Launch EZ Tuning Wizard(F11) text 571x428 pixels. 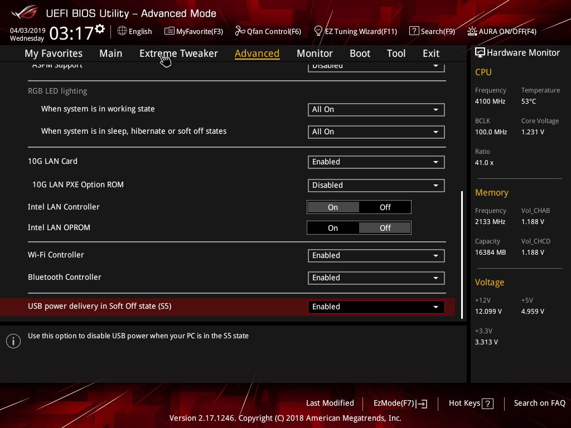point(361,31)
